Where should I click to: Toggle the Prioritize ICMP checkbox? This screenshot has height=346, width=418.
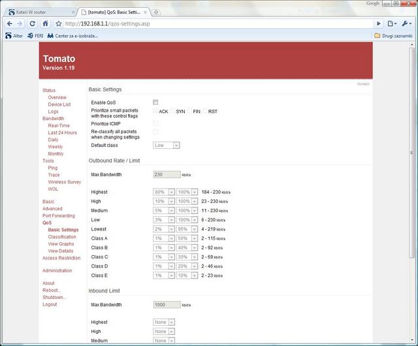pyautogui.click(x=155, y=123)
